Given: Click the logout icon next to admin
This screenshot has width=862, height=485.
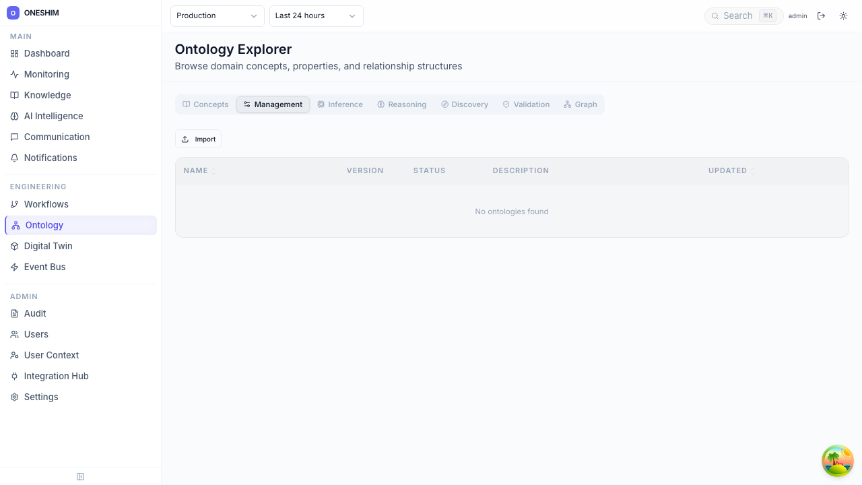Looking at the screenshot, I should coord(821,16).
